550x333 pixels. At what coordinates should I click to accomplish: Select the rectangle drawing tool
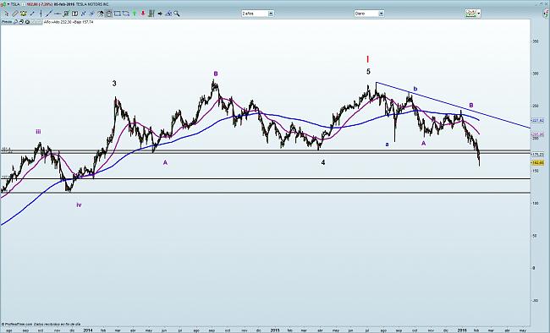point(118,14)
